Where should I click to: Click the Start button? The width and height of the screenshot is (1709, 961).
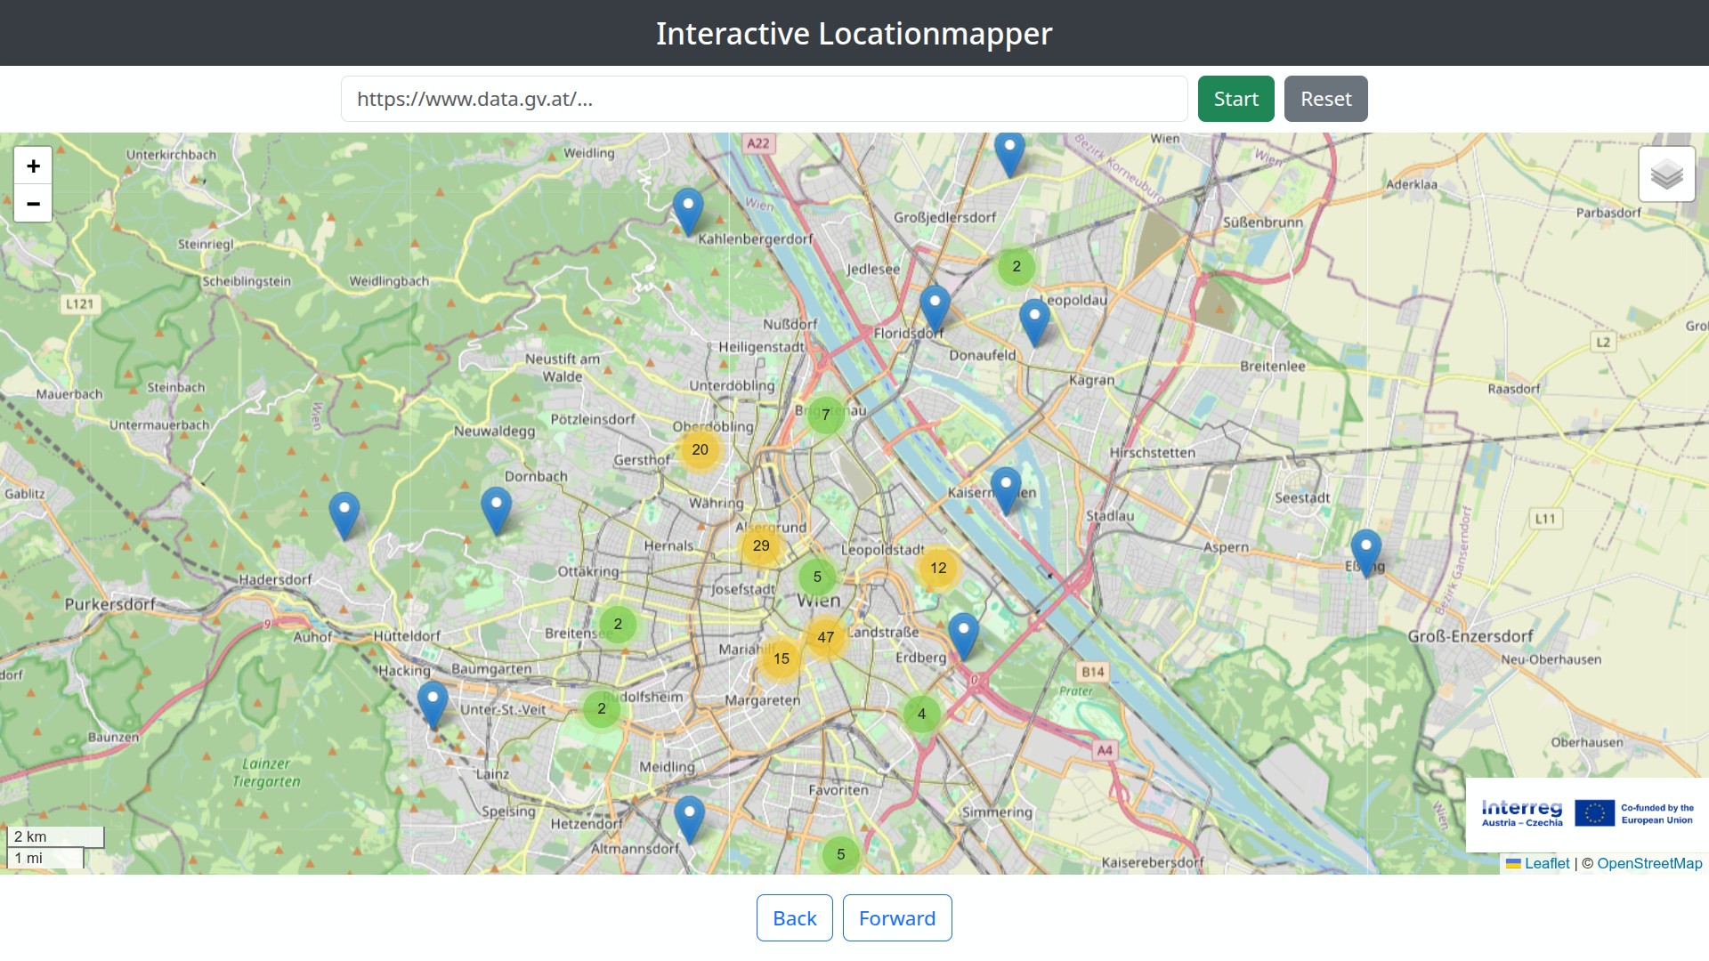pos(1235,99)
